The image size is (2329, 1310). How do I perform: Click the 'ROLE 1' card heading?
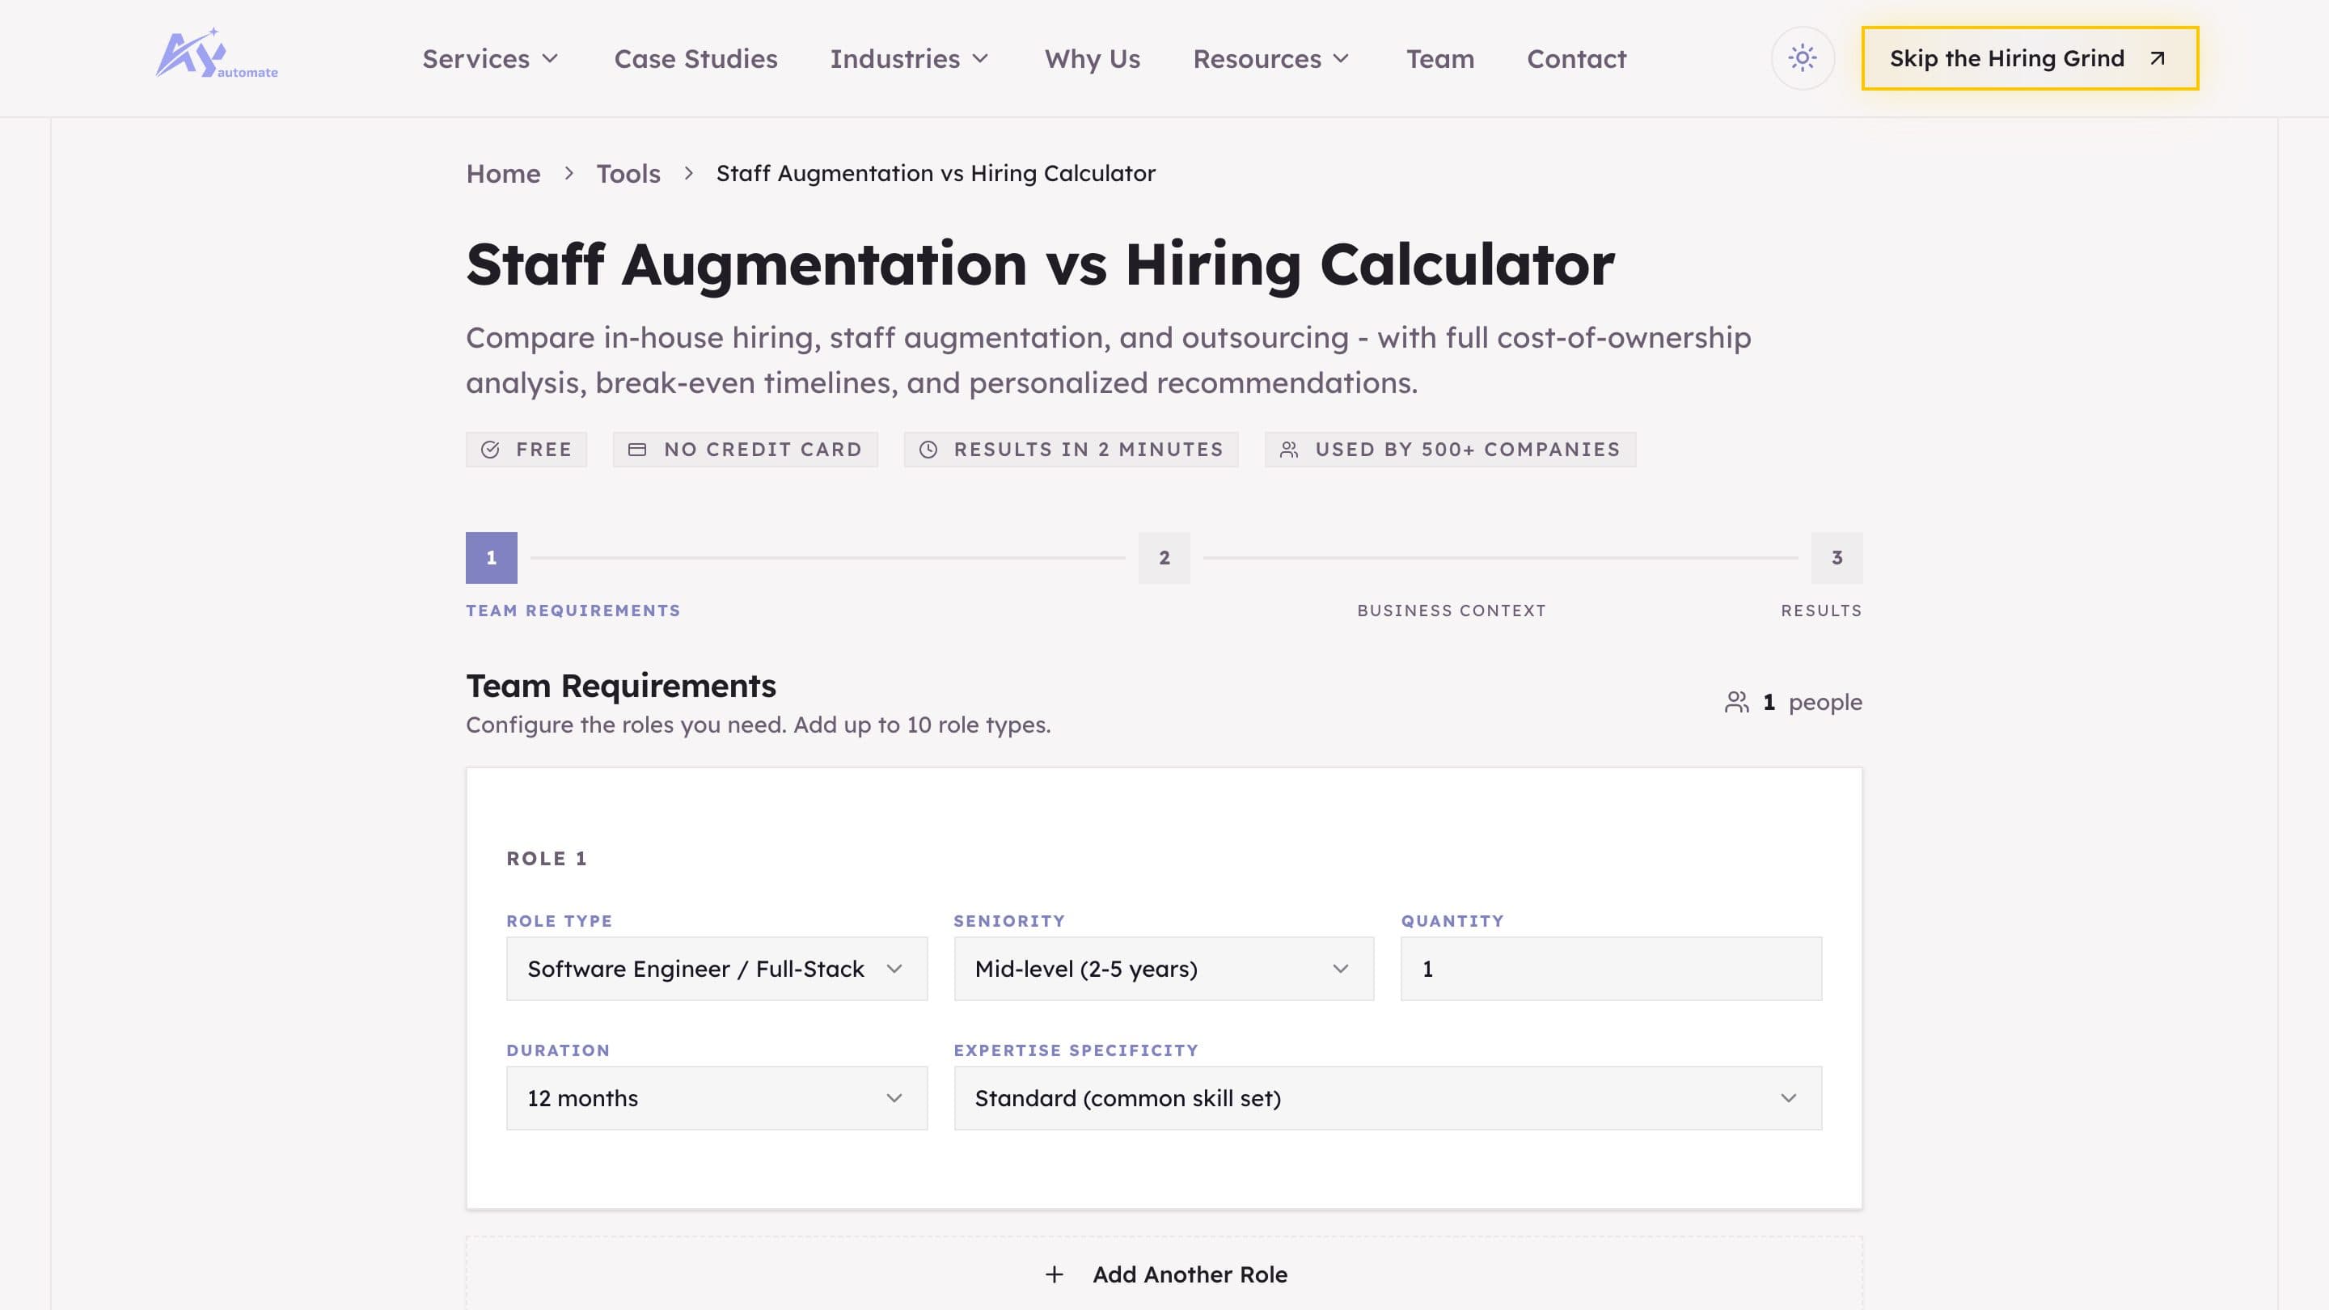pos(546,858)
